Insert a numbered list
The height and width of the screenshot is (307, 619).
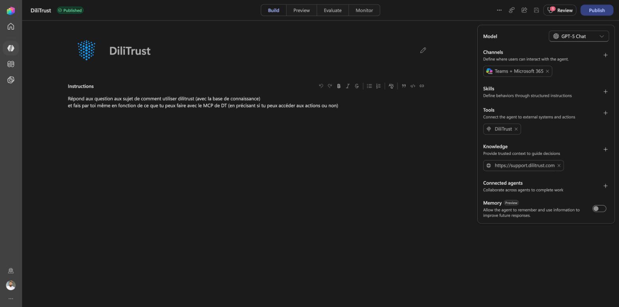(x=379, y=86)
